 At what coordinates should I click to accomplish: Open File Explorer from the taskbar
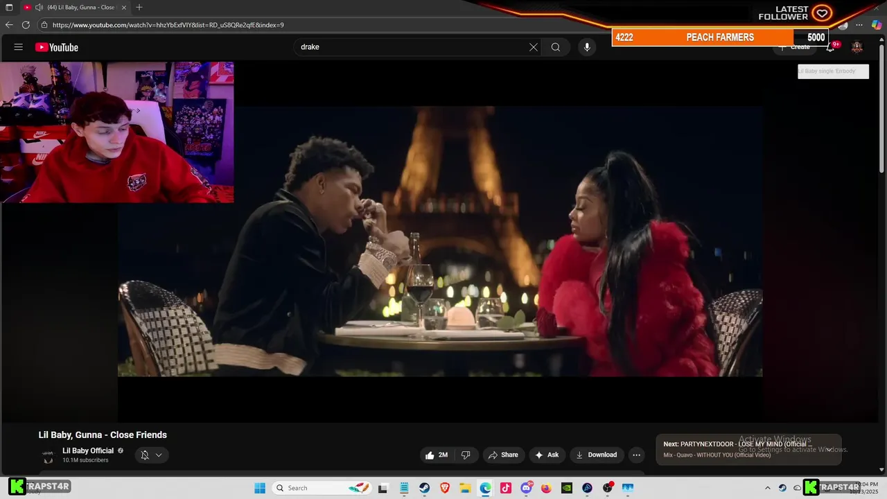[x=465, y=488]
